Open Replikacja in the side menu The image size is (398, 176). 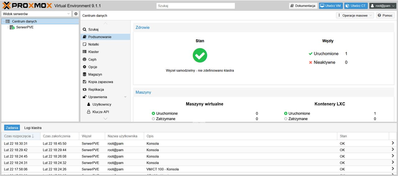click(105, 89)
